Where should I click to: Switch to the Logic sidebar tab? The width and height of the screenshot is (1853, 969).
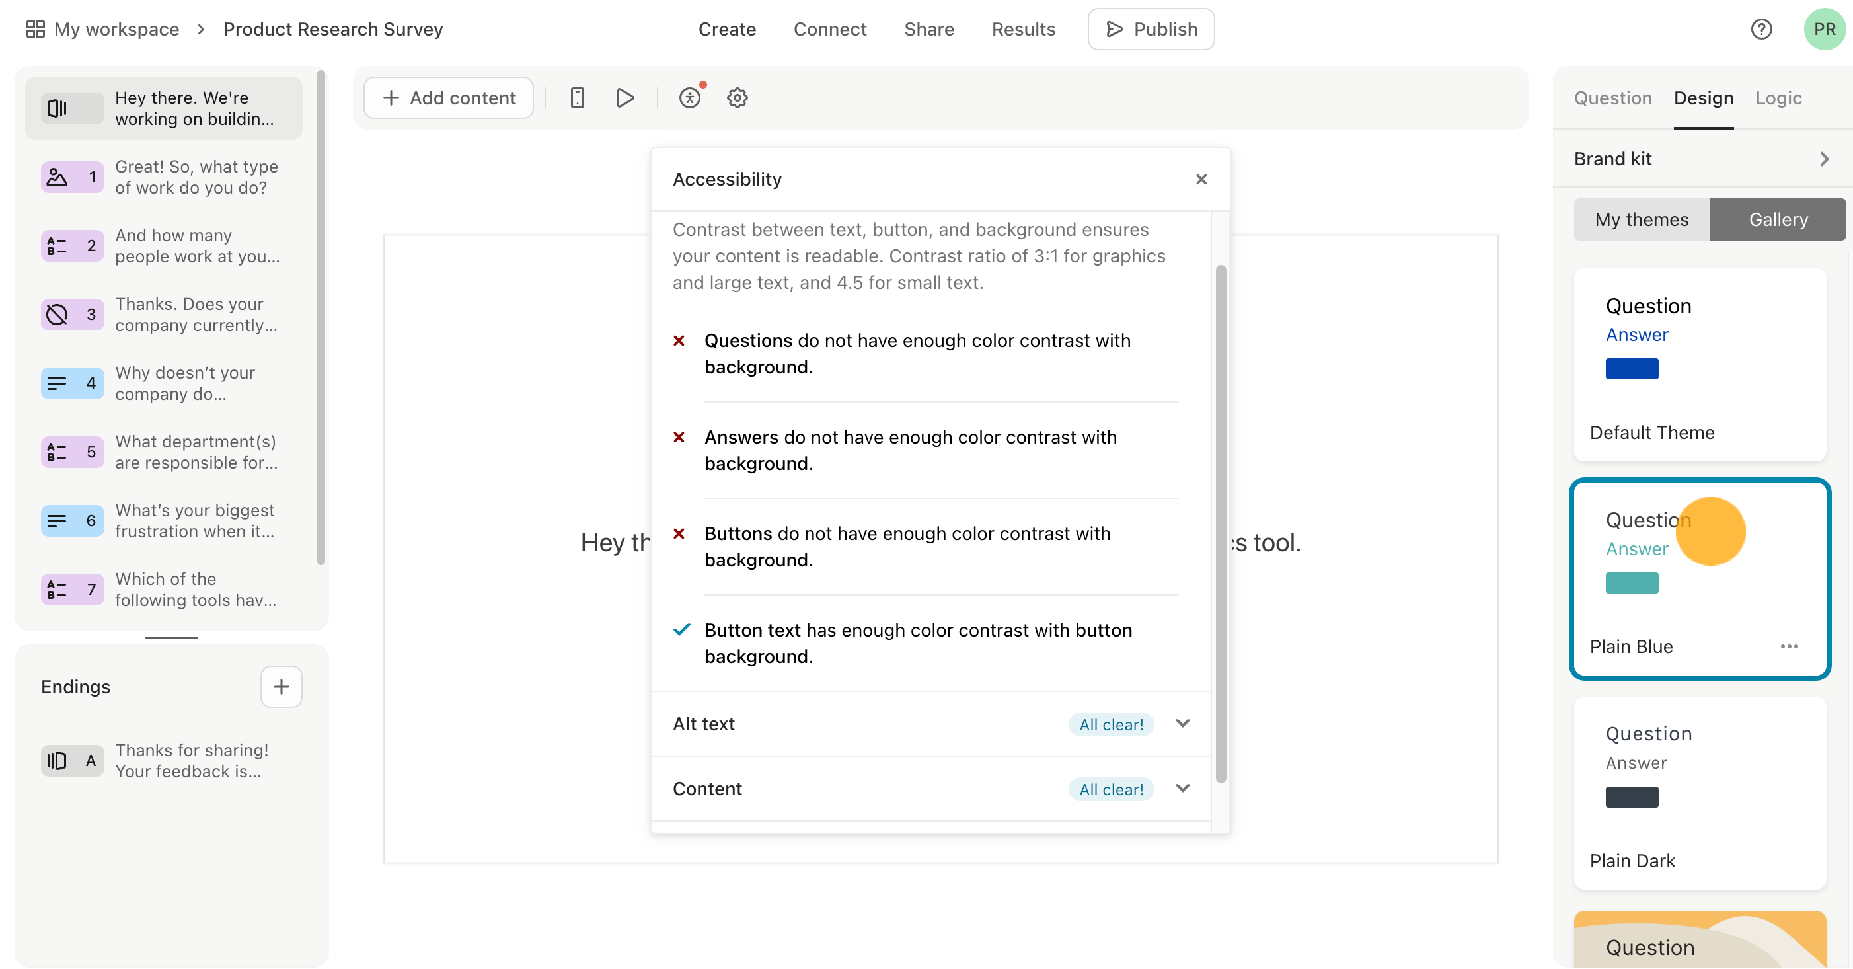1778,98
